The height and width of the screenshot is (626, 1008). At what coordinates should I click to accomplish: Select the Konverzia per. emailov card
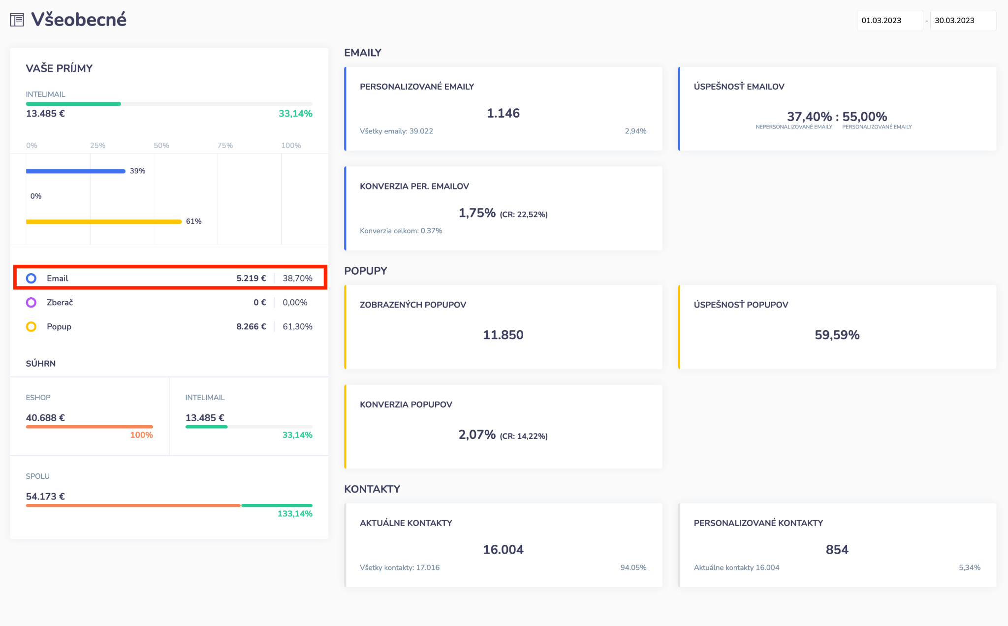tap(503, 209)
